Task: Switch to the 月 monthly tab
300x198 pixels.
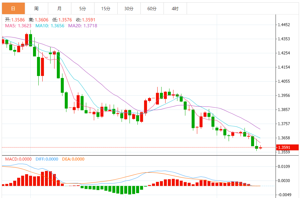Action: pyautogui.click(x=59, y=9)
